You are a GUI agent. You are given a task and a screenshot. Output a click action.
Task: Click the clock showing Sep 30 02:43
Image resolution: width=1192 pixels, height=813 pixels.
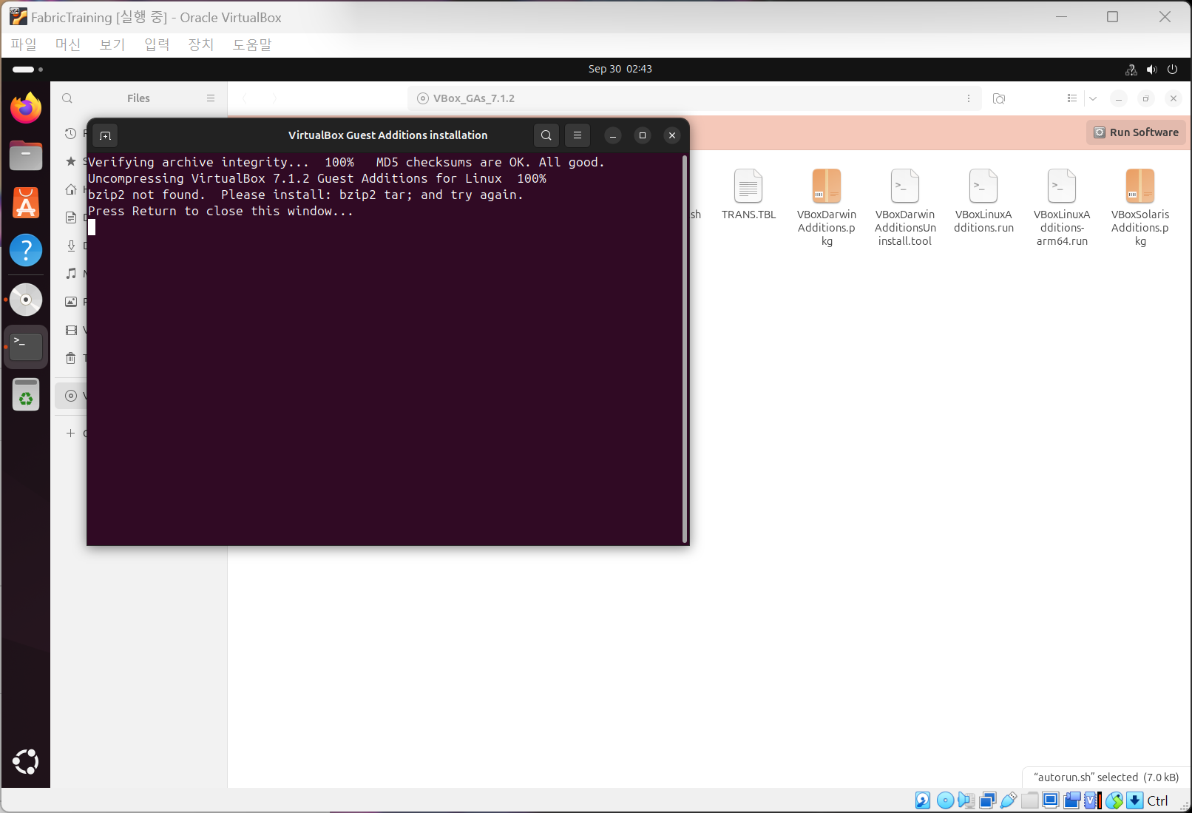pyautogui.click(x=620, y=69)
